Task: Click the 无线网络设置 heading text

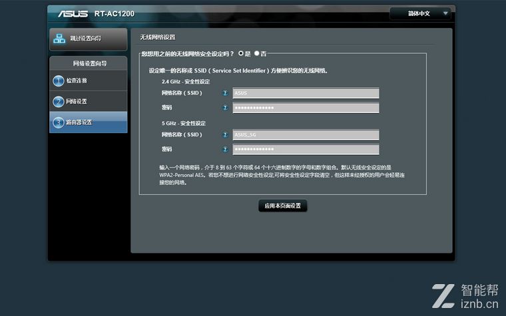Action: point(158,37)
